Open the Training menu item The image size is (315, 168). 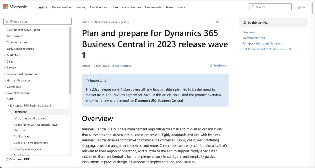[x=81, y=7]
